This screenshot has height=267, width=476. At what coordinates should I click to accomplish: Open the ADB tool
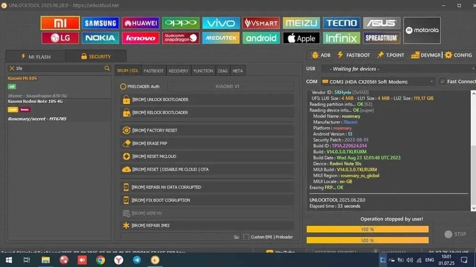click(x=321, y=55)
